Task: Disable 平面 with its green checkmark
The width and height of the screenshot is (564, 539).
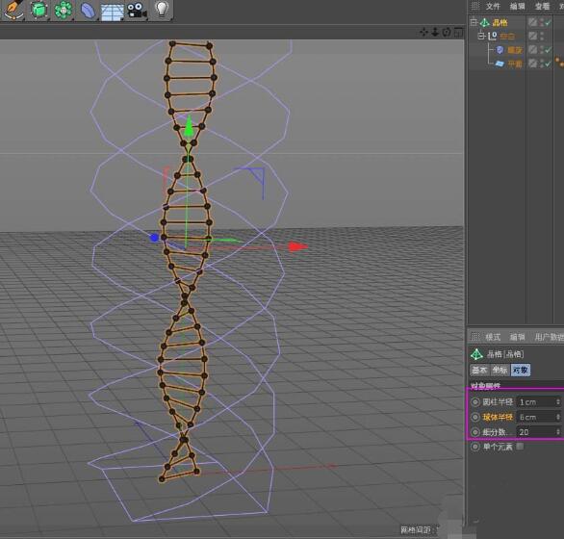Action: point(548,64)
